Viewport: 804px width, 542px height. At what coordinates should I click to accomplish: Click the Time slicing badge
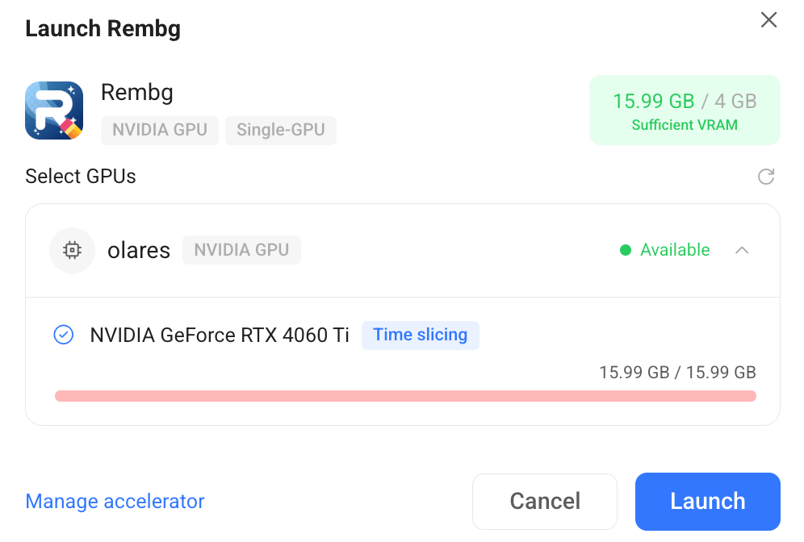point(421,335)
